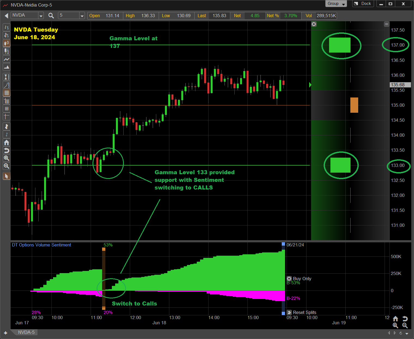This screenshot has height=339, width=414.
Task: Select the hollow candle chart type
Action: [7, 51]
